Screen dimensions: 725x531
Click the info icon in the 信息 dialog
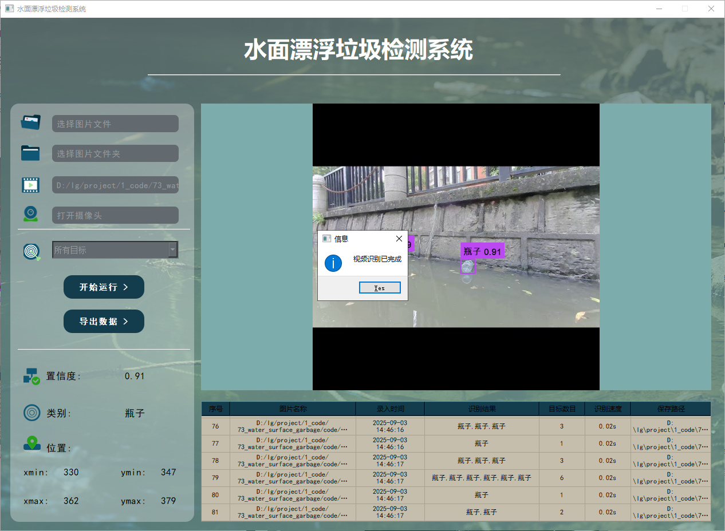point(333,263)
